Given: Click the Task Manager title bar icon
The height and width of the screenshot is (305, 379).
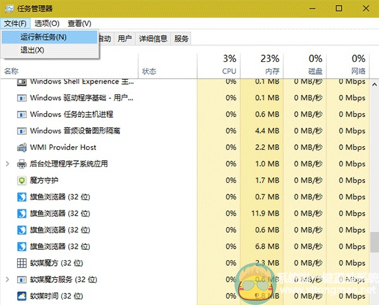Looking at the screenshot, I should point(9,9).
